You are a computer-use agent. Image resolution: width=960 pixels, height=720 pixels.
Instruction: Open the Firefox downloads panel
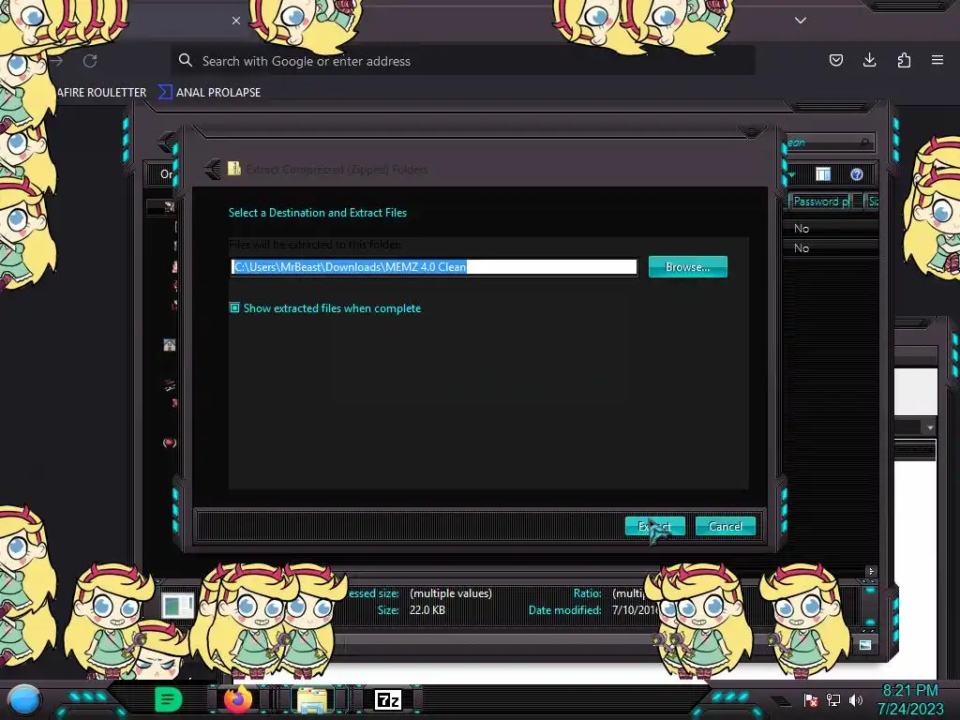(869, 60)
